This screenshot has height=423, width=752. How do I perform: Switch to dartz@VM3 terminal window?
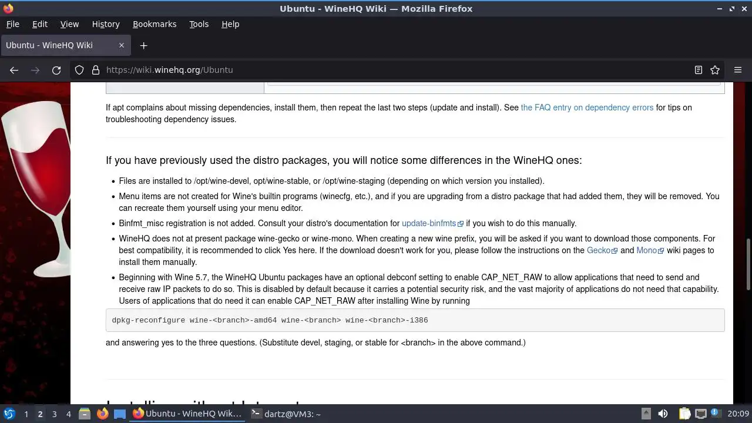pos(286,414)
